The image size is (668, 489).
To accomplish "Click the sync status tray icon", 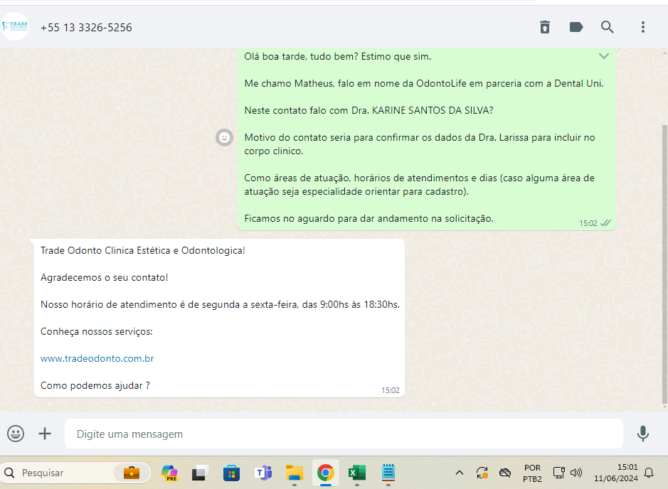I will (x=482, y=473).
